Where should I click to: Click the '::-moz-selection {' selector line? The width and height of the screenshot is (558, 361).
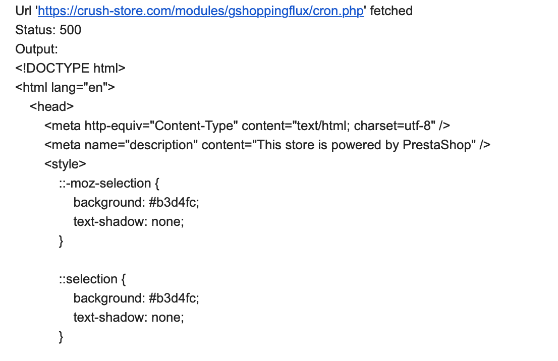click(109, 184)
